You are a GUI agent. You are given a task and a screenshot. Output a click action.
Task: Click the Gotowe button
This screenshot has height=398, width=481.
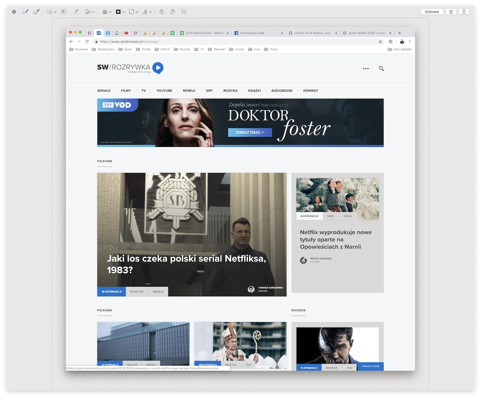(x=432, y=12)
